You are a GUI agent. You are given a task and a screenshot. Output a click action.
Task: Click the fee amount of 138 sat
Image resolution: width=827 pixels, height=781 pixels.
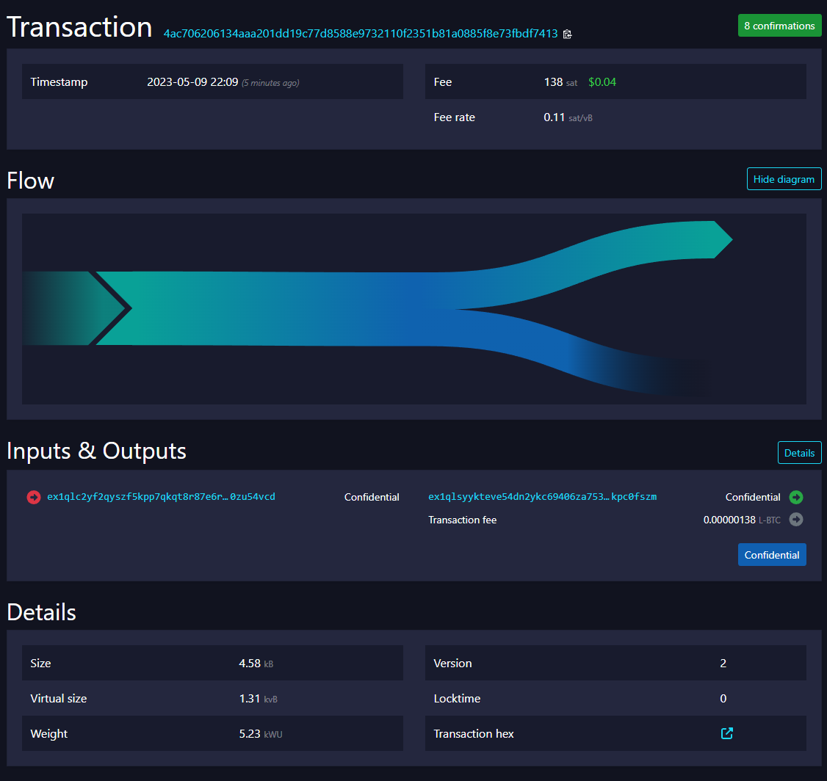(x=552, y=81)
